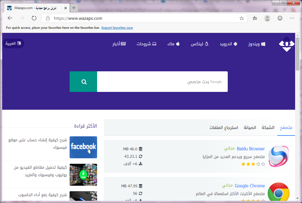This screenshot has width=302, height=203.
Task: Select the الشبكة (Network) tab
Action: [x=268, y=128]
